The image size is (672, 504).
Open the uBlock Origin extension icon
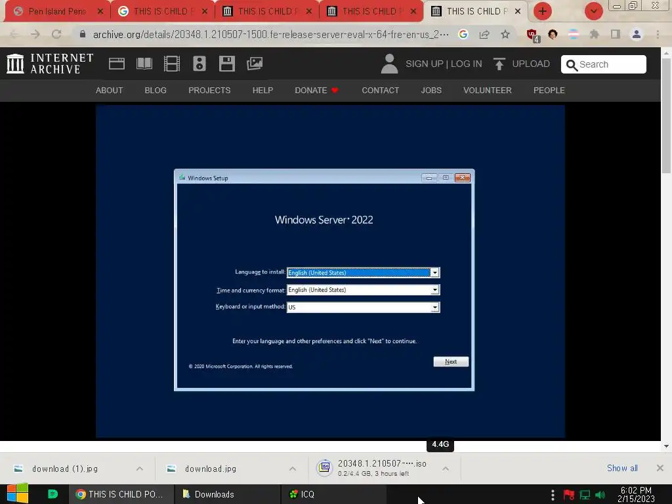tap(533, 35)
